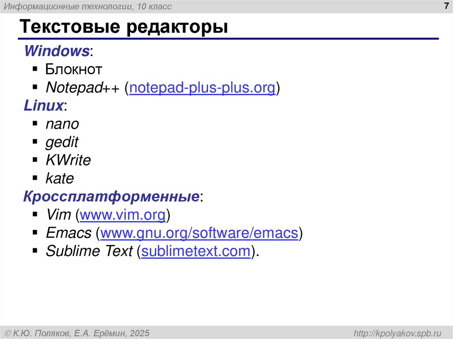
Task: Click the "Linux" section heading
Action: pos(43,105)
